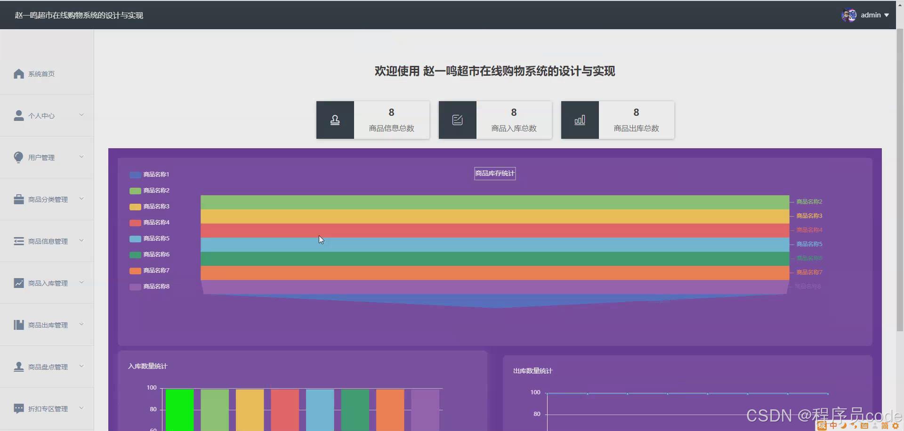Screen dimensions: 904x431
Task: Expand the 商品信息管理 chevron
Action: tap(81, 240)
